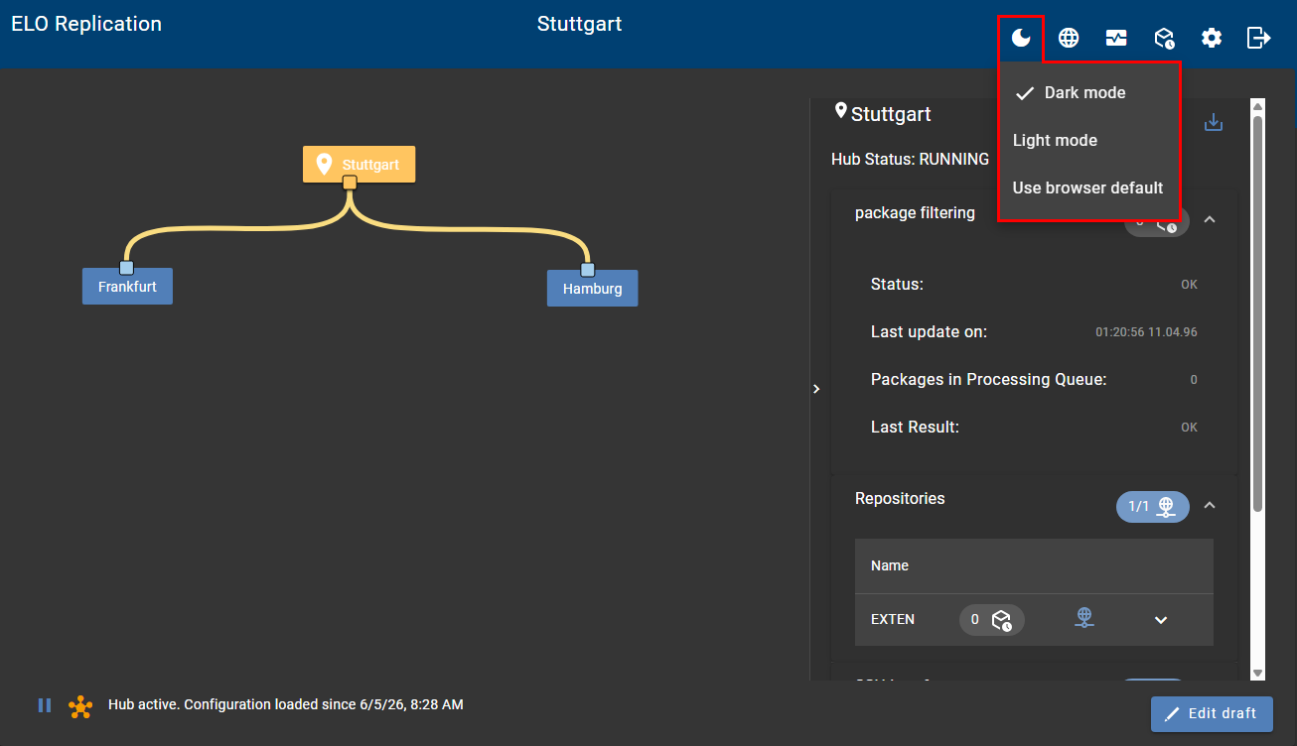Click the Packages in Processing Queue label

point(988,380)
